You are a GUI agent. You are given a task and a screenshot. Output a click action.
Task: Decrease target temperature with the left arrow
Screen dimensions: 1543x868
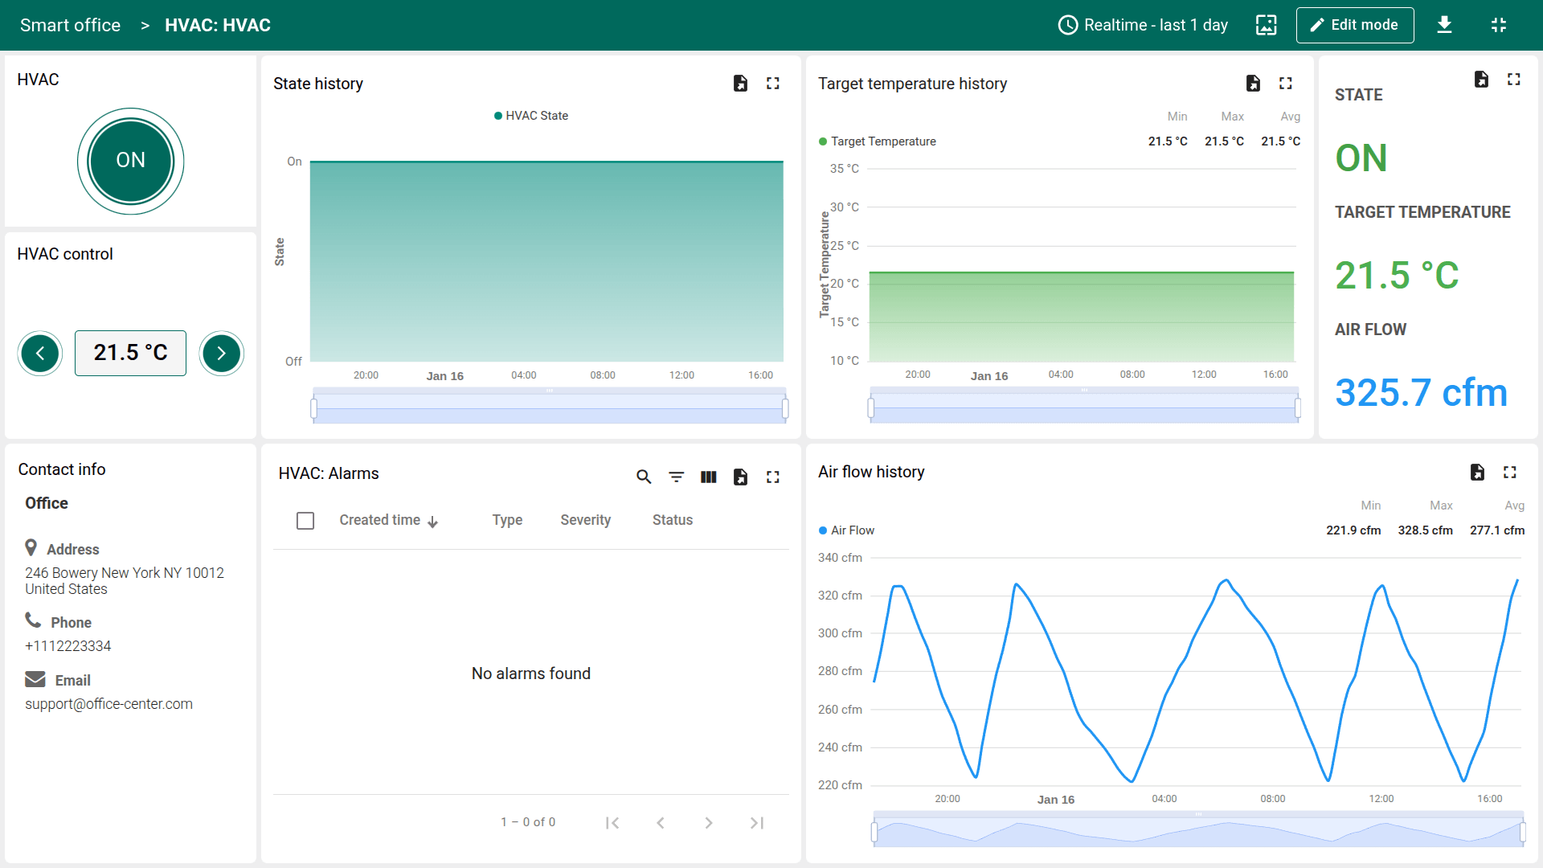pyautogui.click(x=40, y=354)
